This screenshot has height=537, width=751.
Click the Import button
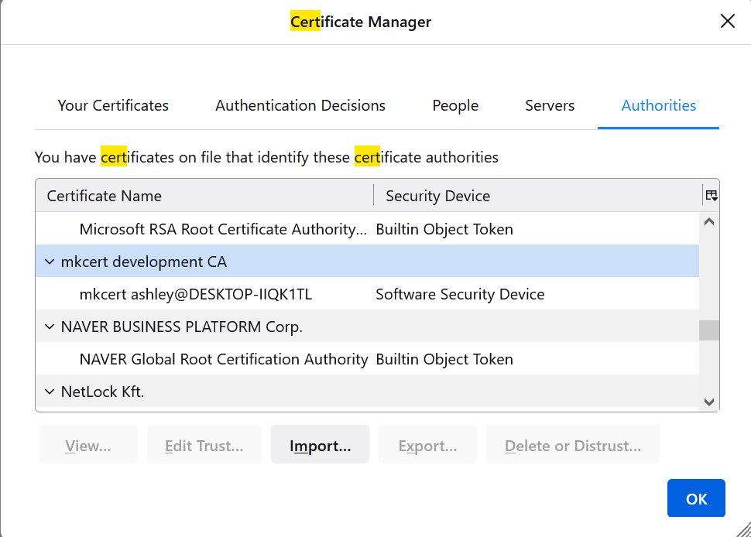click(320, 444)
